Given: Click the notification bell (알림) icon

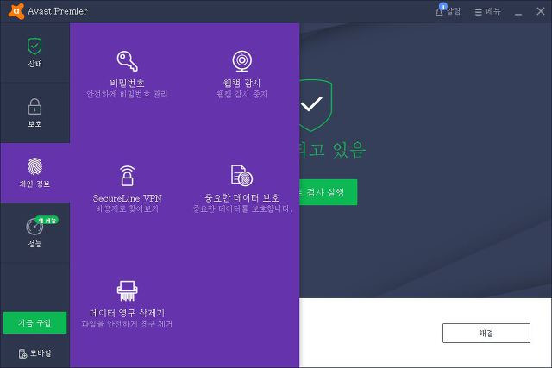Looking at the screenshot, I should point(439,12).
